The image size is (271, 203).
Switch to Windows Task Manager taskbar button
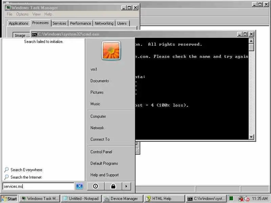pos(40,199)
